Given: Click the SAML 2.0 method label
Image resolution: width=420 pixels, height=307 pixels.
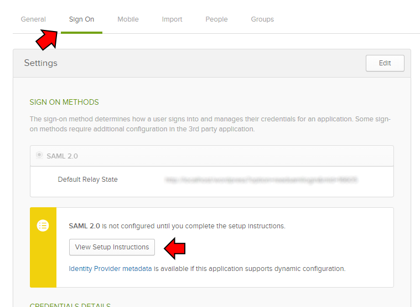Looking at the screenshot, I should 62,156.
